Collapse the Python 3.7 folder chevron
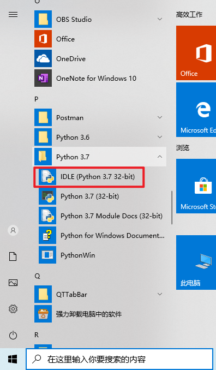The image size is (216, 370). tap(160, 157)
